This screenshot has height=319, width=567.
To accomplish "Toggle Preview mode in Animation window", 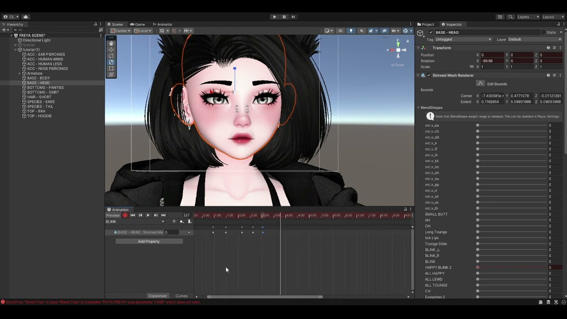I will click(113, 215).
